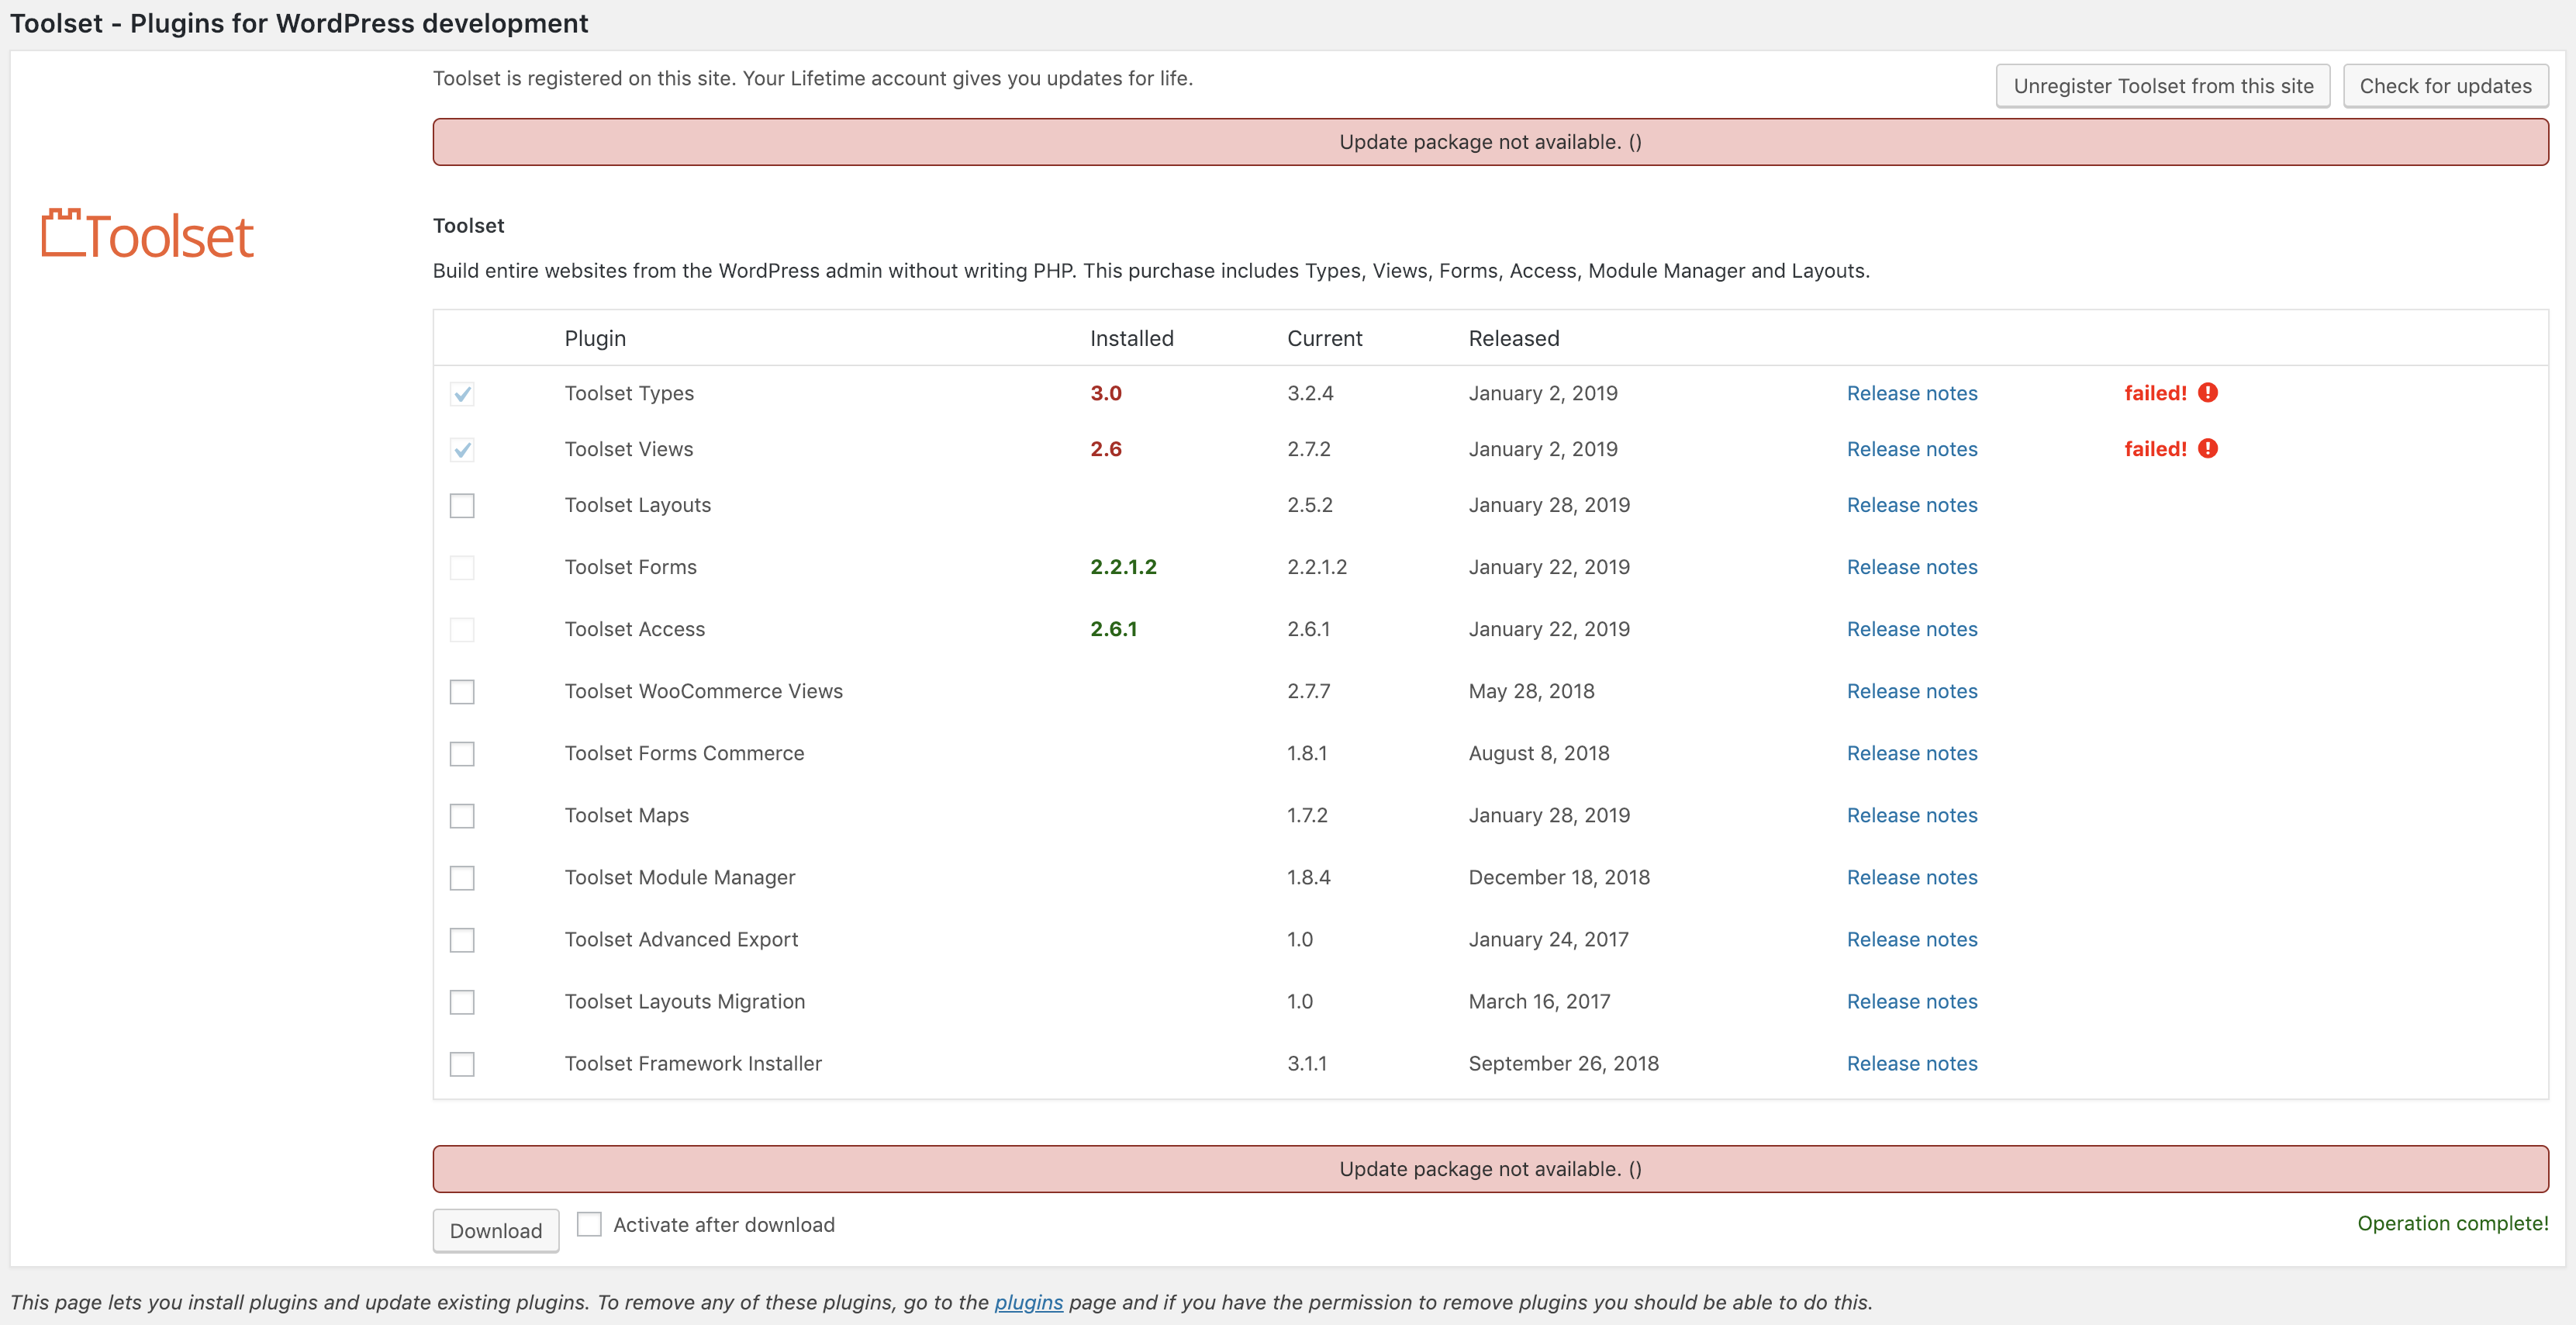
Task: Open Release notes for Toolset WooCommerce Views
Action: (x=1912, y=691)
